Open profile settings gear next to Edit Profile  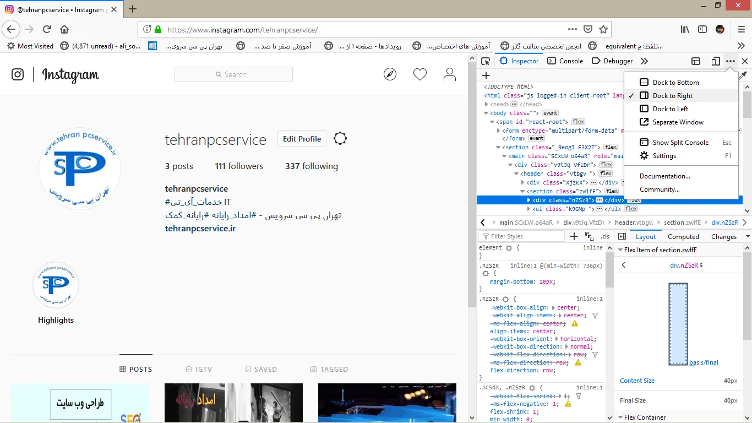click(x=340, y=139)
